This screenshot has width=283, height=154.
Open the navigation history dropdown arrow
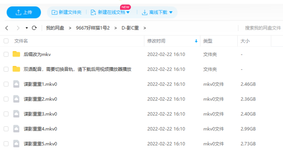27,28
